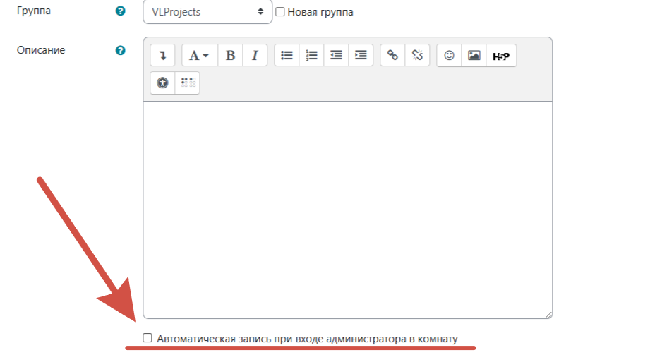Open the emoji picker

(449, 55)
